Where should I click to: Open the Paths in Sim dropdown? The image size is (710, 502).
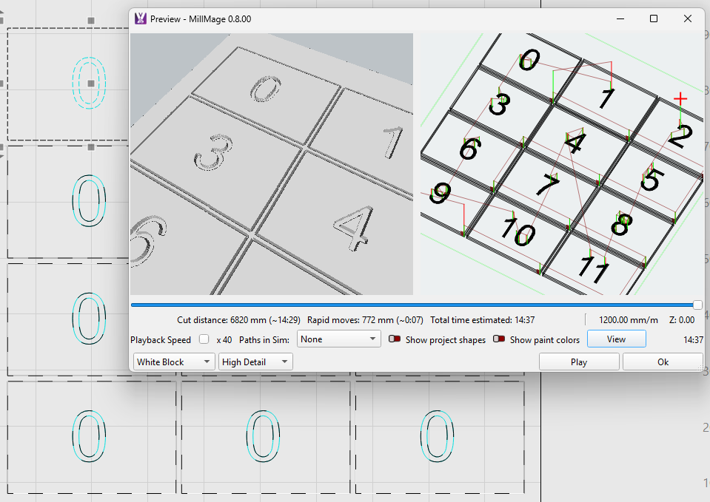tap(338, 339)
